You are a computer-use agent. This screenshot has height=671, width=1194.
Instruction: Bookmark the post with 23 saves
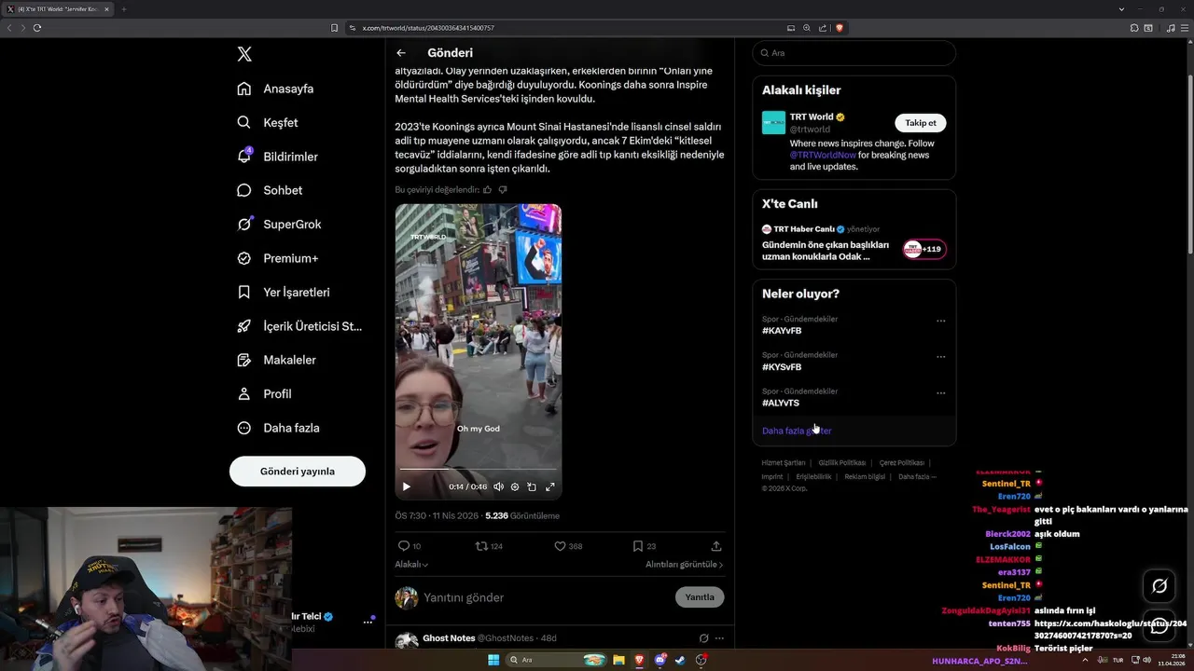(x=638, y=546)
